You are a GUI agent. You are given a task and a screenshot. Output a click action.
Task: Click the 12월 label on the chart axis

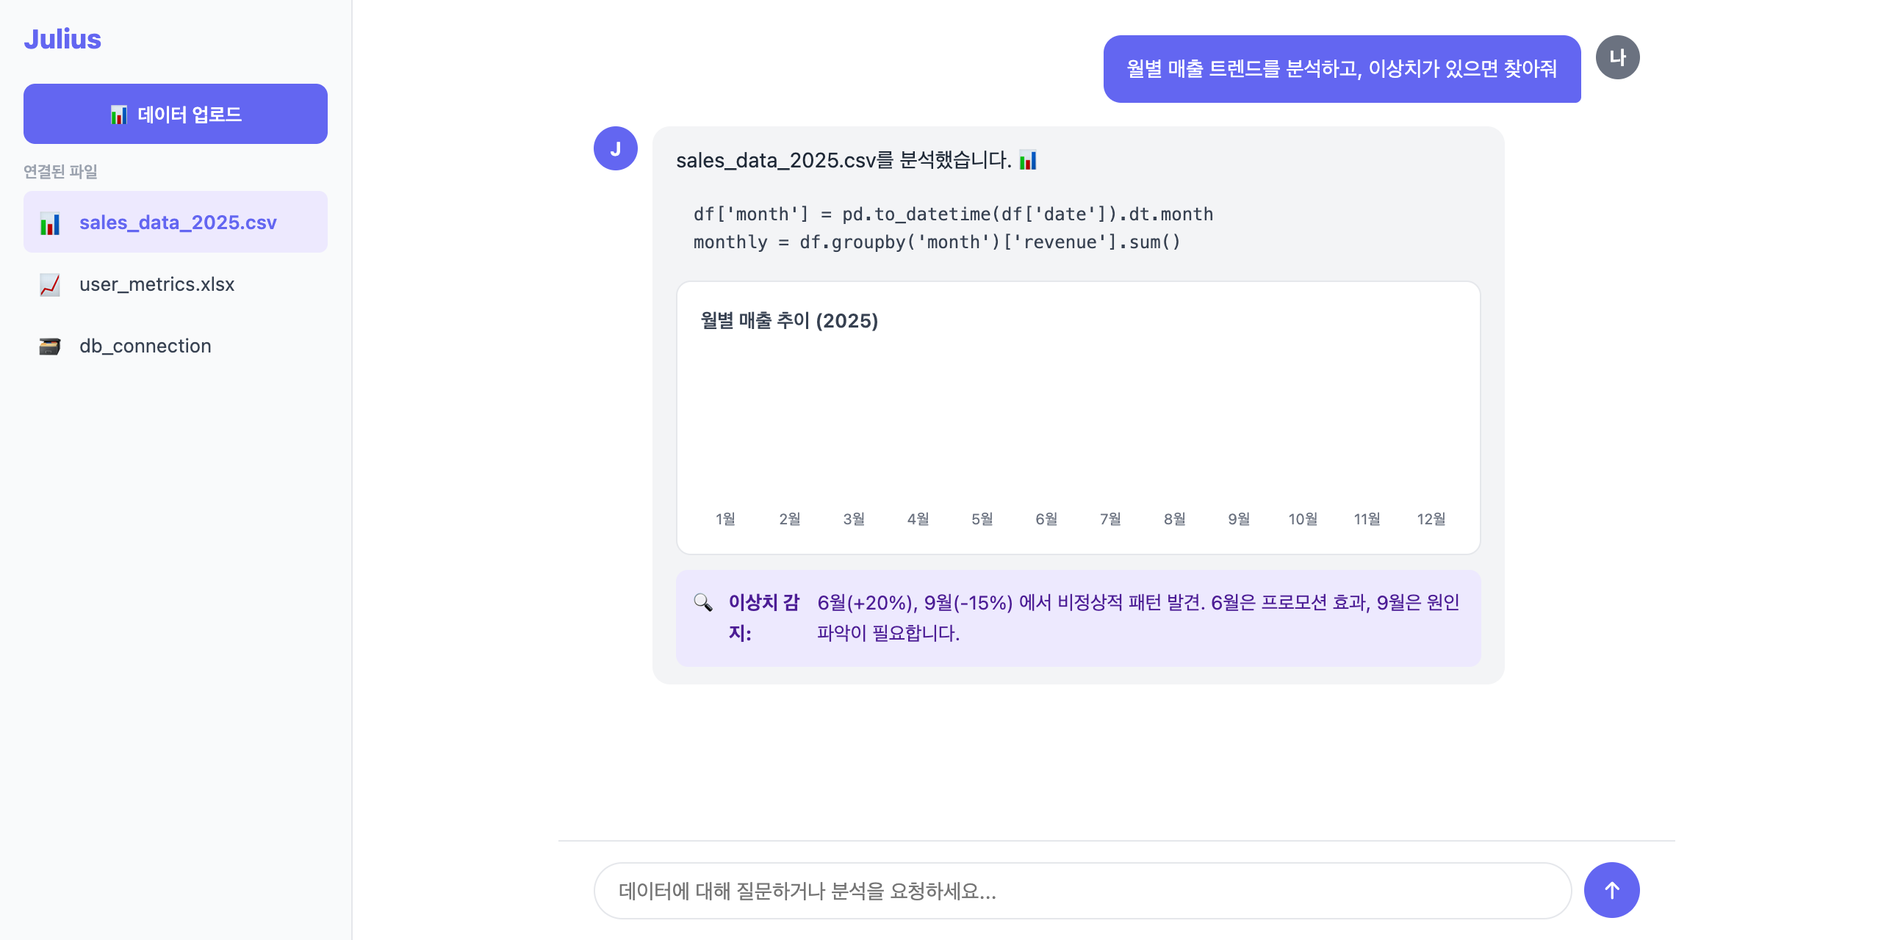click(x=1431, y=519)
